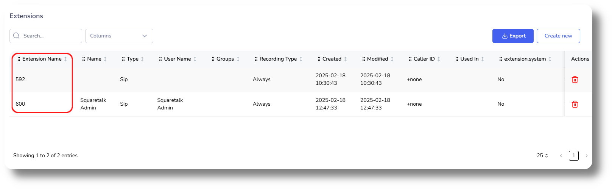Image resolution: width=612 pixels, height=189 pixels.
Task: Sort by the Used In column
Action: [x=483, y=59]
